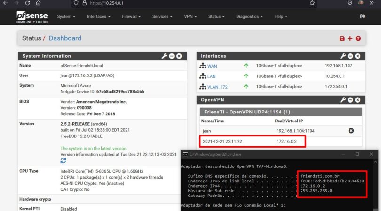Click the pfSense logo
Image resolution: width=381 pixels, height=211 pixels.
coord(32,16)
